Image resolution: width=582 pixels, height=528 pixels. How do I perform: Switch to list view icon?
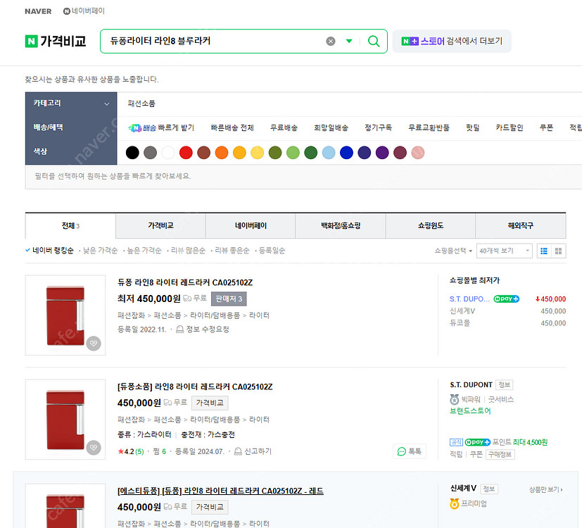544,251
